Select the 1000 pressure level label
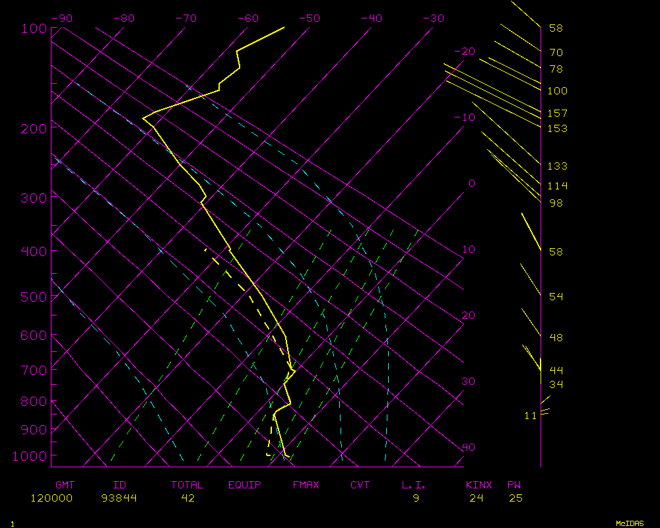 [x=30, y=456]
